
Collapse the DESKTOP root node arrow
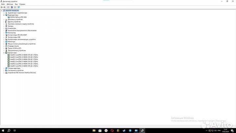(x=2, y=11)
